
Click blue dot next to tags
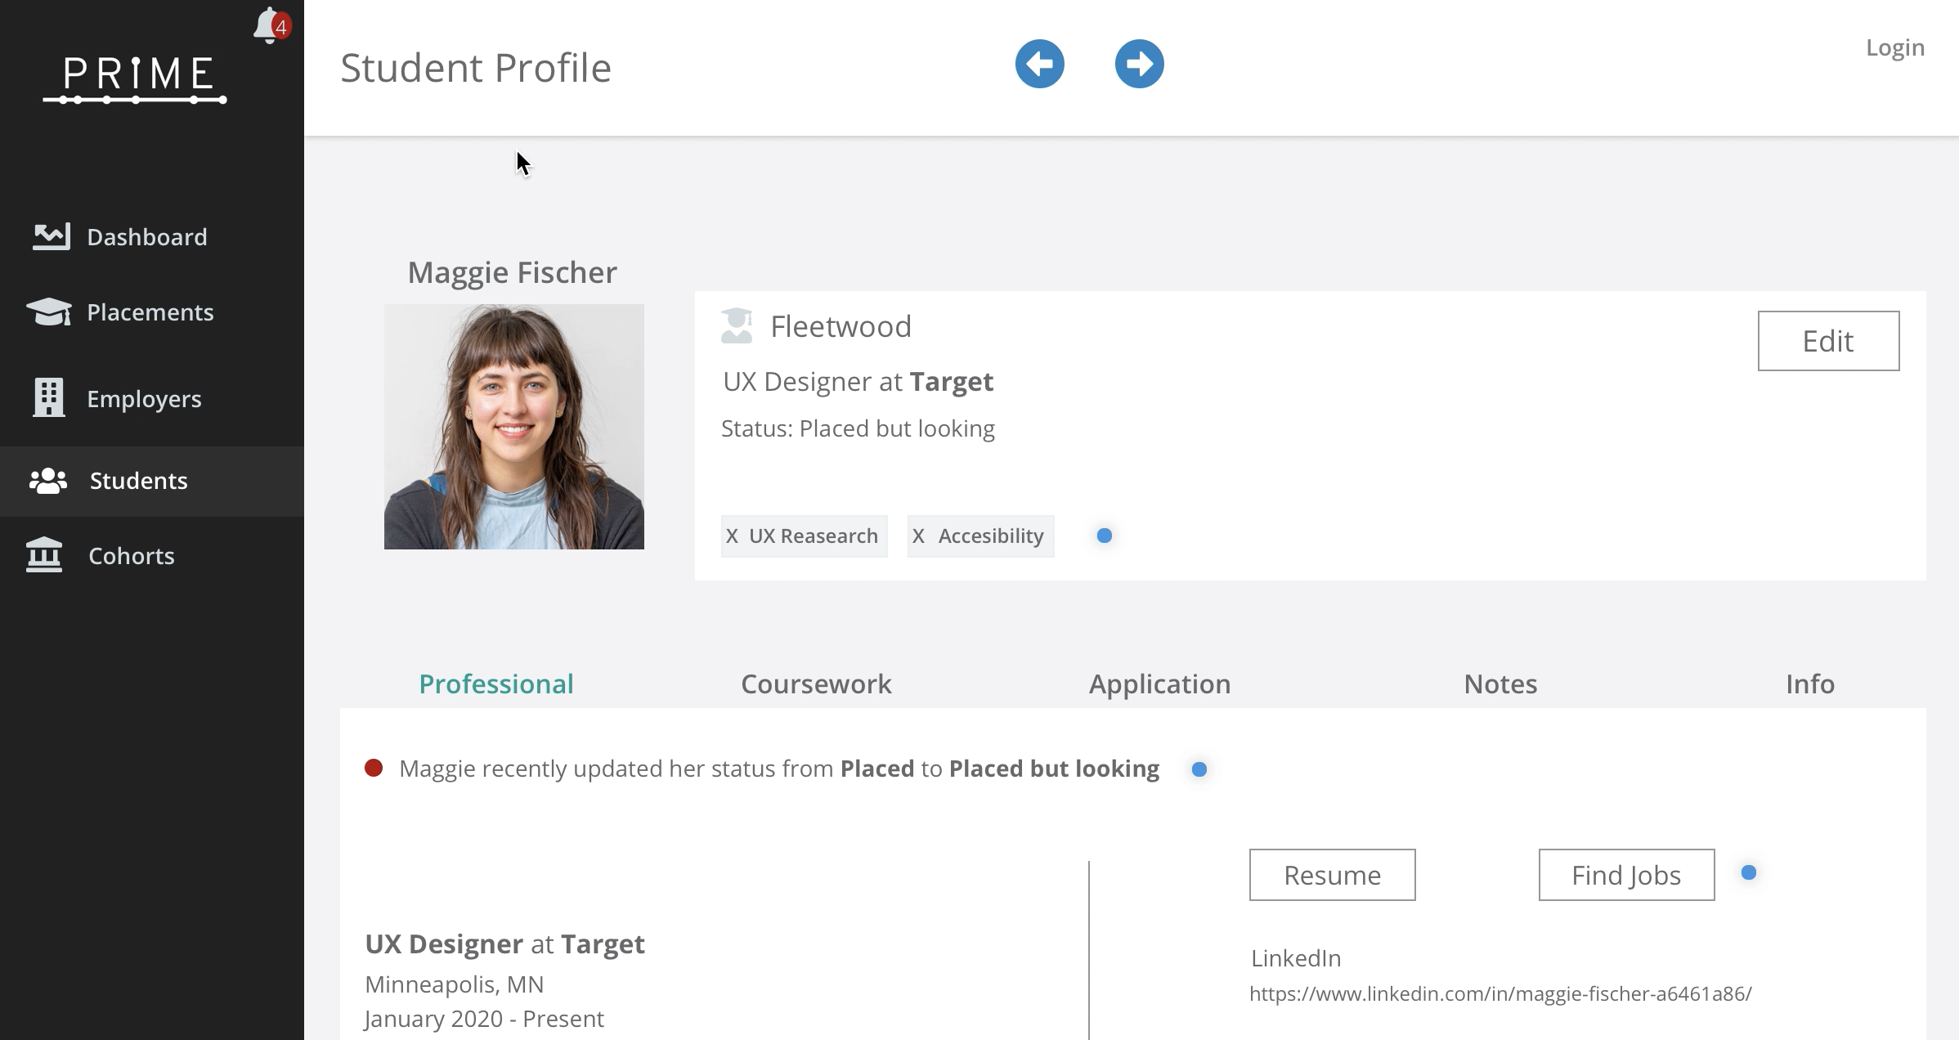[x=1104, y=536]
